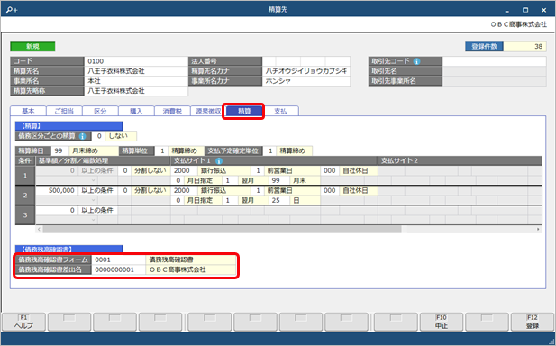
Task: Click the F1 ヘルプ button
Action: (x=23, y=322)
